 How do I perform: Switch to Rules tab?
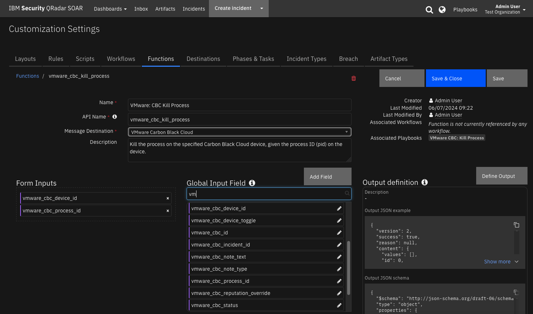pyautogui.click(x=56, y=59)
